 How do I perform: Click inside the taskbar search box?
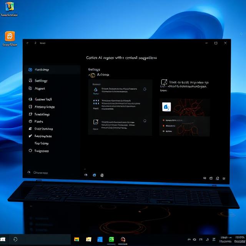pyautogui.click(x=40, y=239)
